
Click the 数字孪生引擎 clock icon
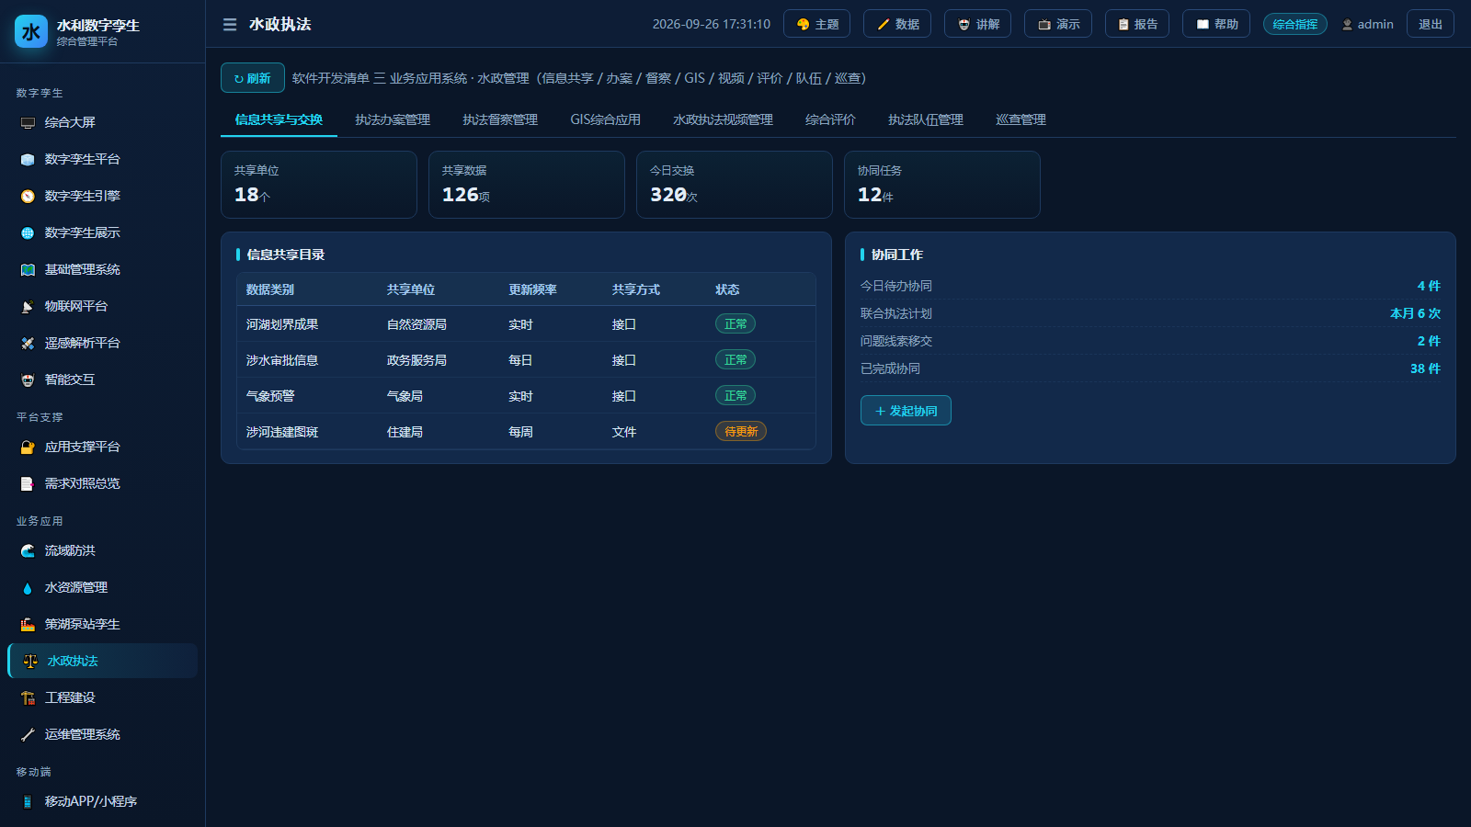(28, 197)
